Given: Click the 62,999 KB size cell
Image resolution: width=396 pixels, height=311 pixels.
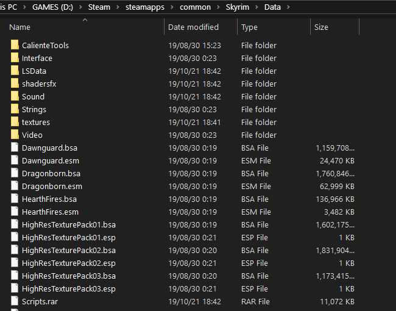Looking at the screenshot, I should tap(337, 187).
